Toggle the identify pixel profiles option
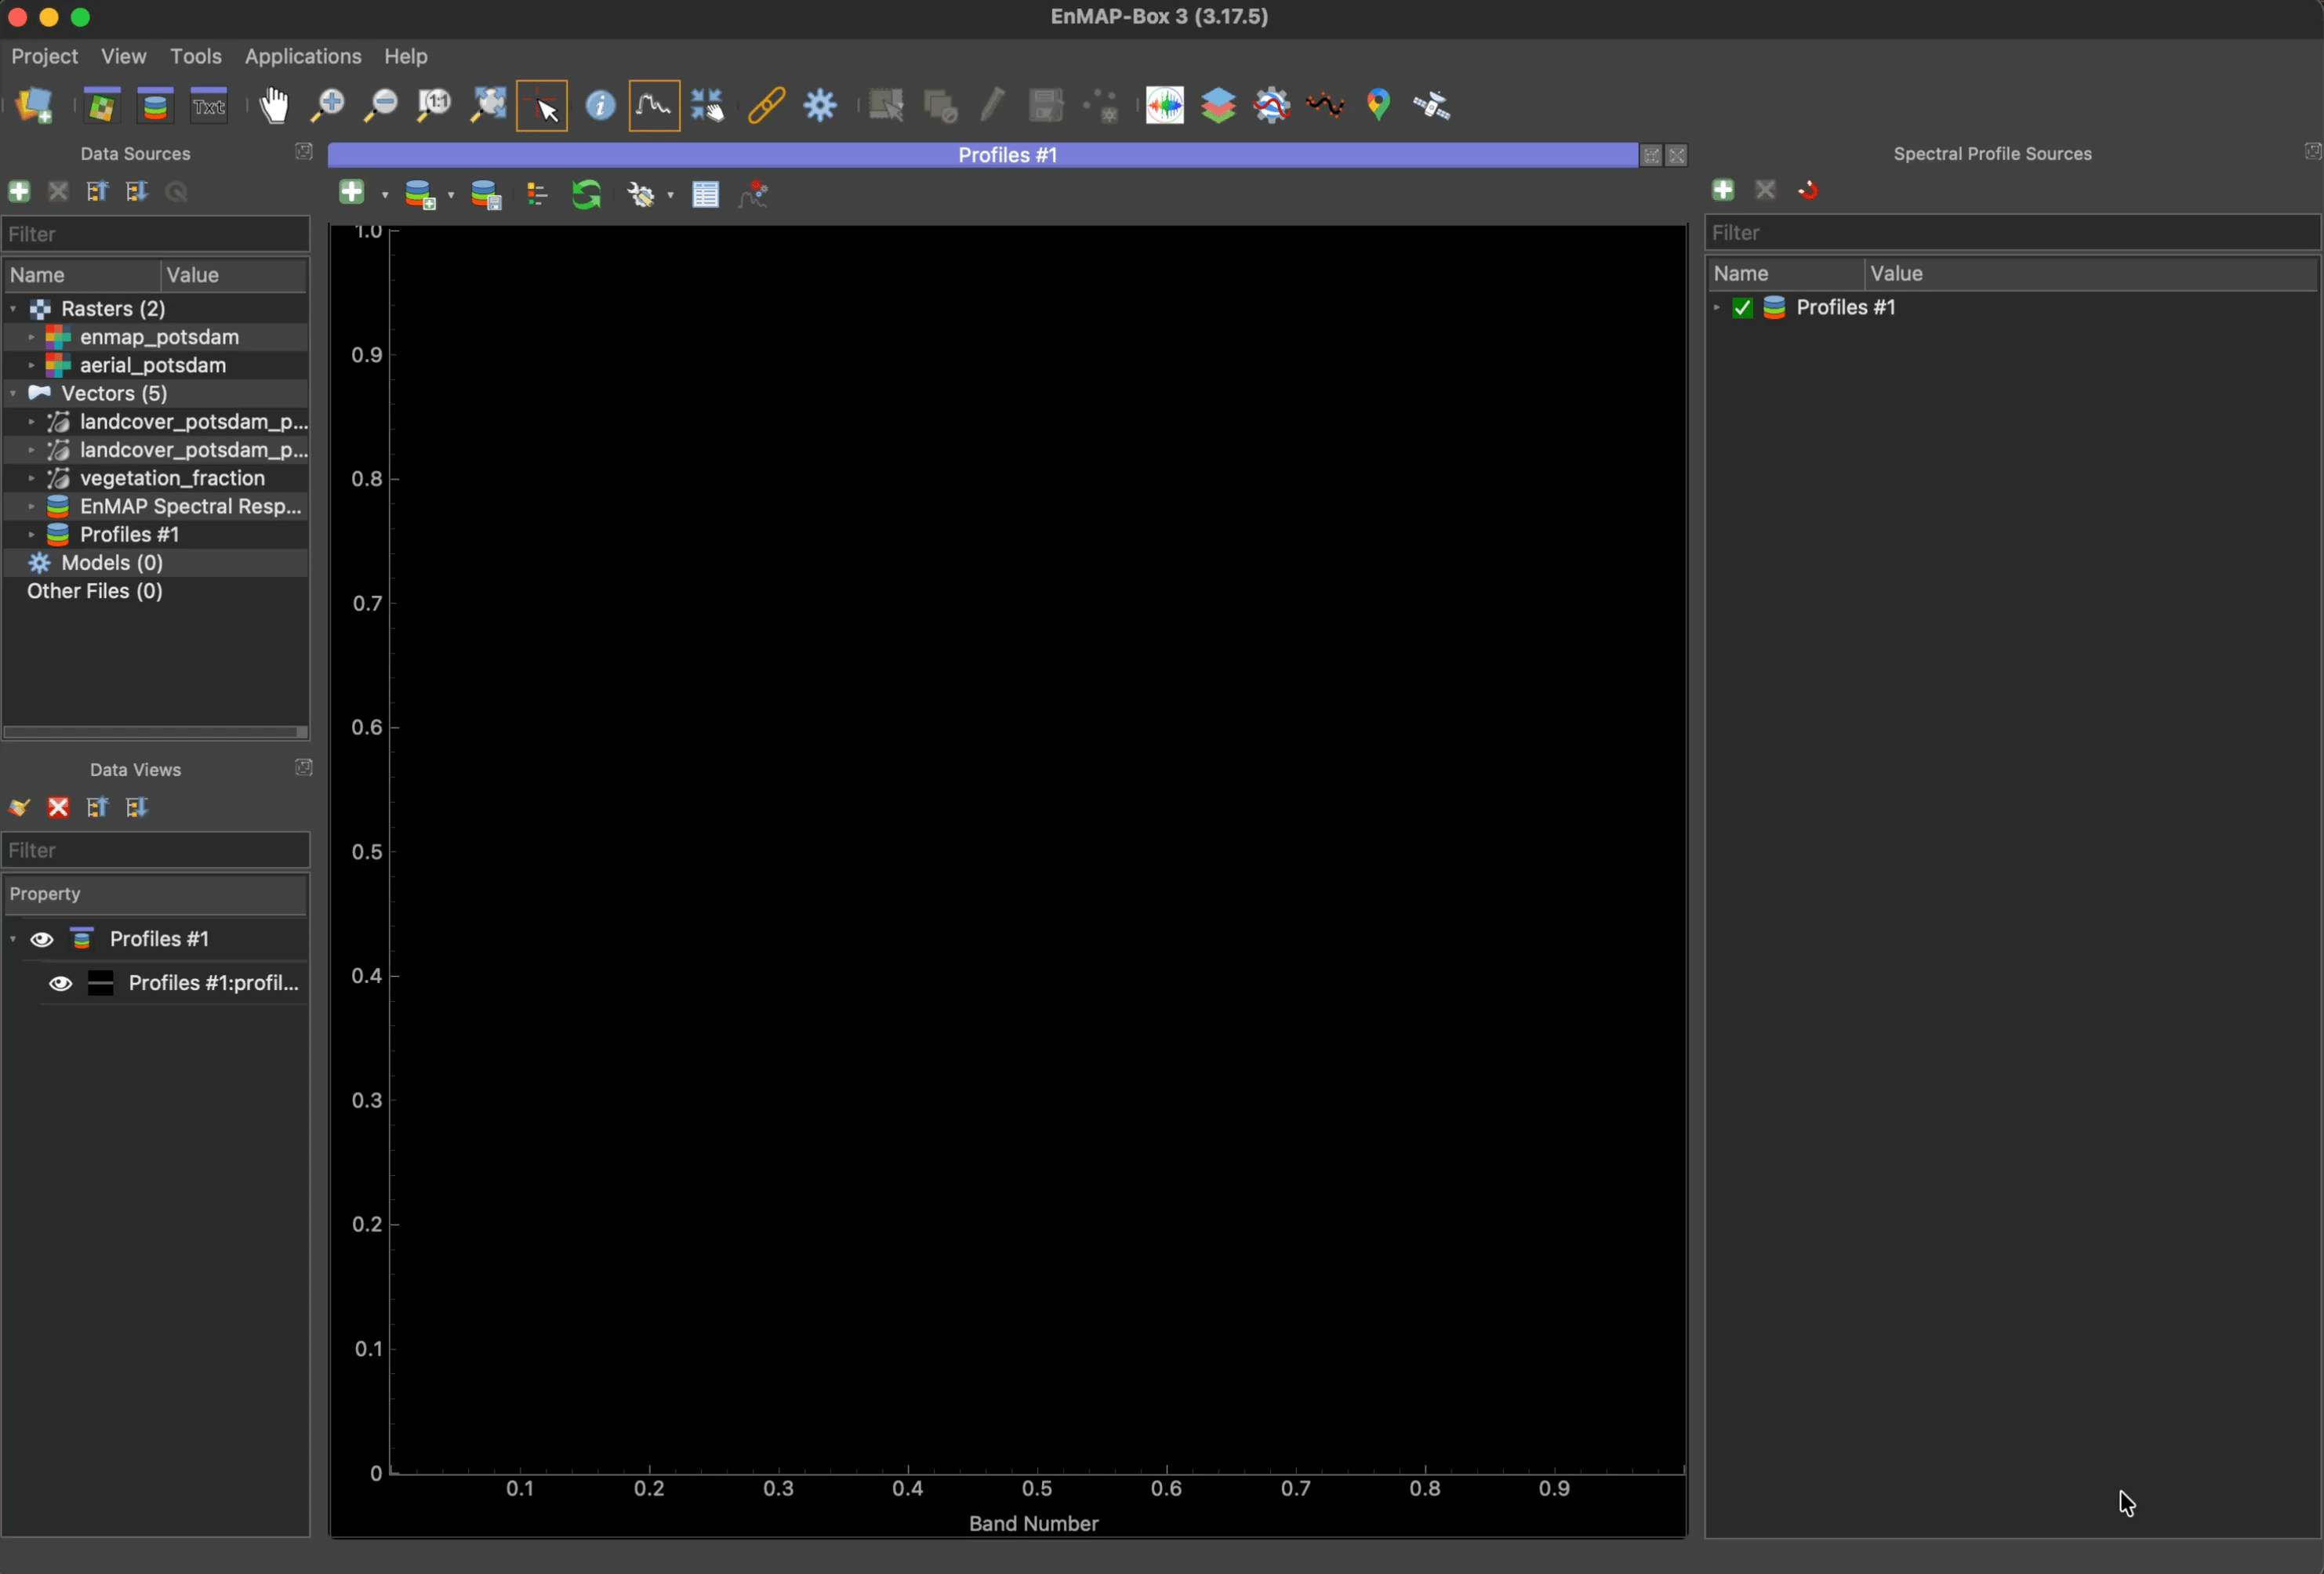The width and height of the screenshot is (2324, 1574). click(x=654, y=105)
